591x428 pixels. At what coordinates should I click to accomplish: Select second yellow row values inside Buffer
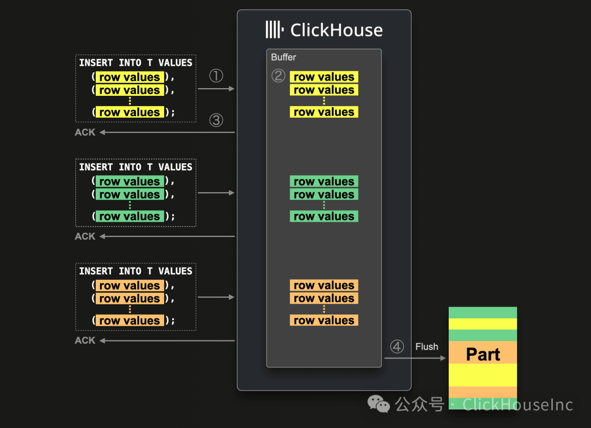324,90
